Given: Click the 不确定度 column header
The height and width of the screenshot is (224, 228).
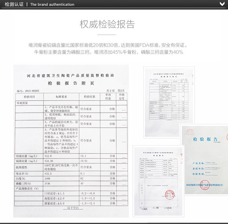Looking at the screenshot, I should [122, 97].
